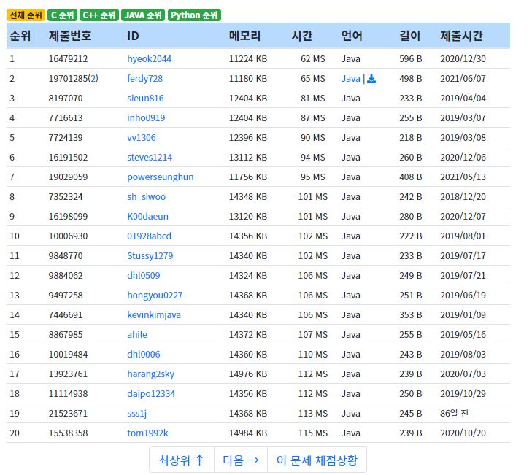The width and height of the screenshot is (532, 475).
Task: Download ferdy728's Java source via download icon
Action: pos(371,79)
